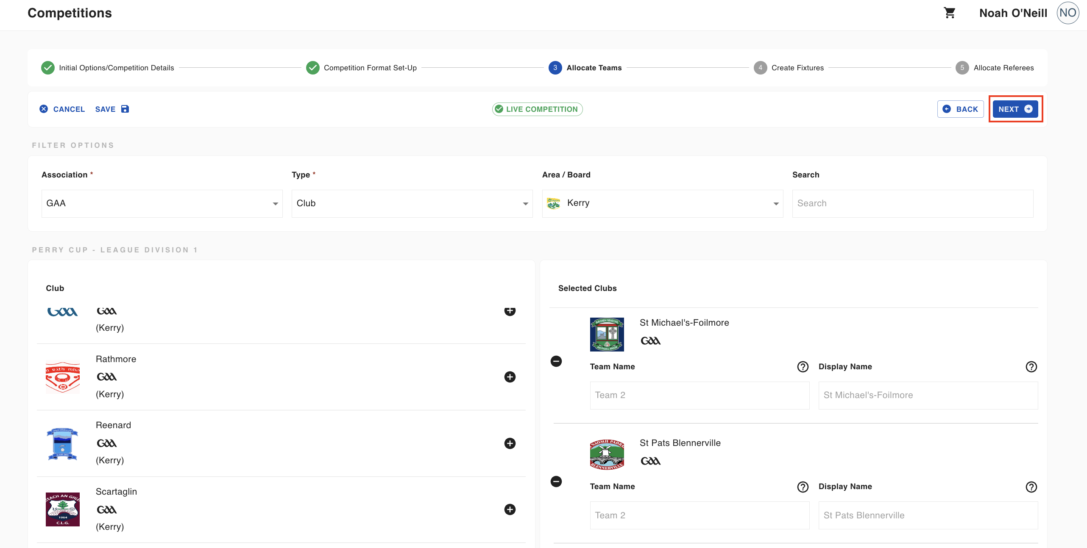Click the BACK button

pos(960,109)
